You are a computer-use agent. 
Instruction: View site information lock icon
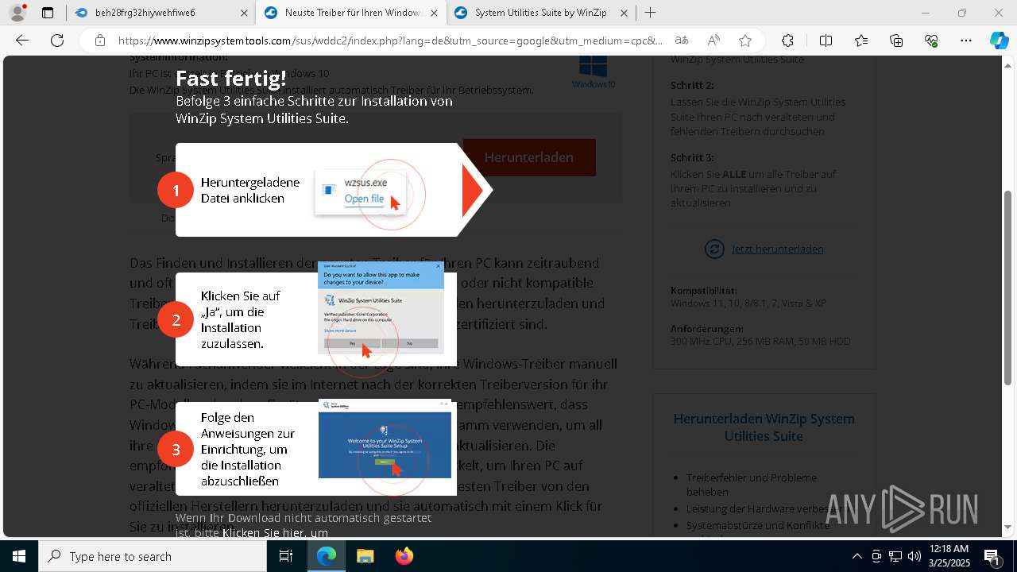coord(100,41)
